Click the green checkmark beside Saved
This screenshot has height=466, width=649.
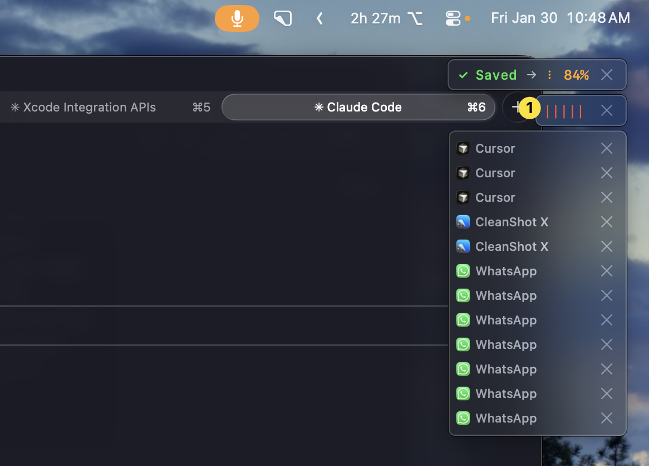click(463, 75)
